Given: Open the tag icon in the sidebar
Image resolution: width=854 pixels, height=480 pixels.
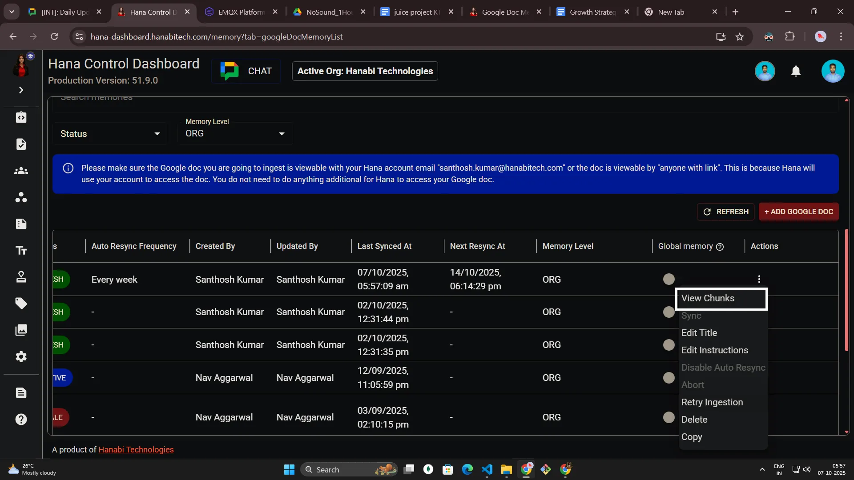Looking at the screenshot, I should (21, 303).
